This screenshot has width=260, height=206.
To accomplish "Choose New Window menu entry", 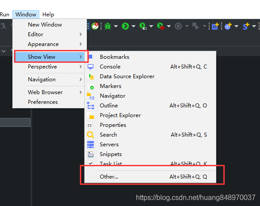I will [x=49, y=25].
